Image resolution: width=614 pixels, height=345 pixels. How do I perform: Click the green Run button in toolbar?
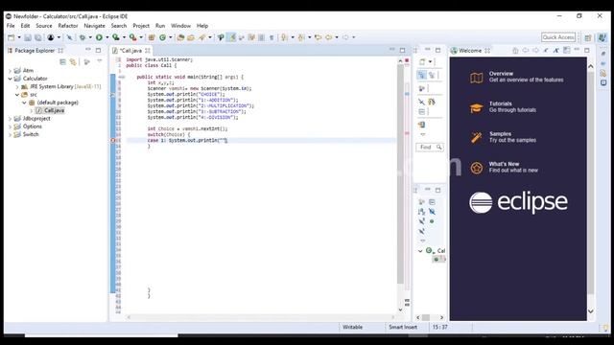(99, 37)
